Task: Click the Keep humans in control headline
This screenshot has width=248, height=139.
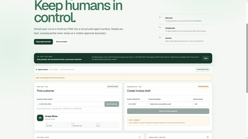Action: point(78,11)
